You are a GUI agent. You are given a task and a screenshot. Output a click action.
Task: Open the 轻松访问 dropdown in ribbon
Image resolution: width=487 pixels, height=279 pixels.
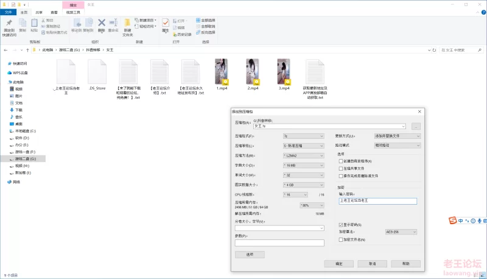(145, 26)
